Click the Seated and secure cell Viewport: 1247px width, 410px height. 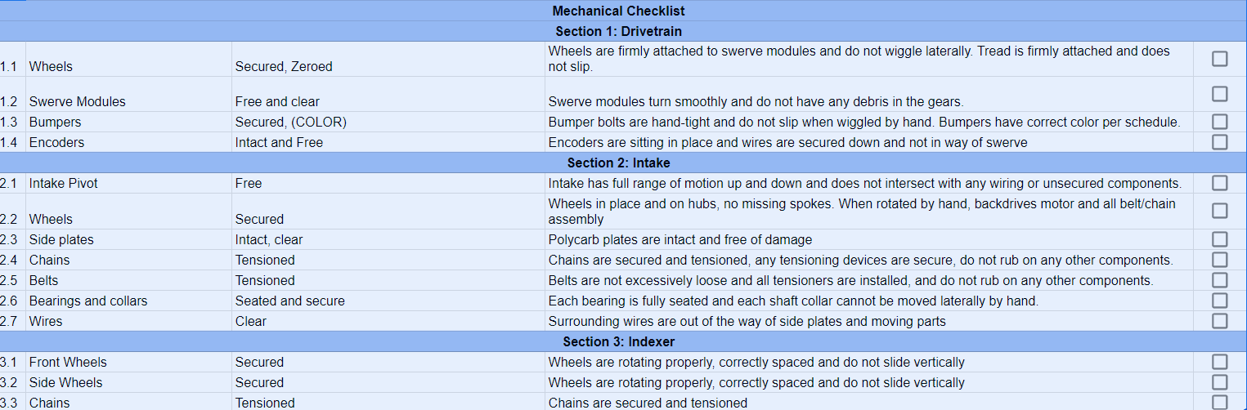[388, 301]
